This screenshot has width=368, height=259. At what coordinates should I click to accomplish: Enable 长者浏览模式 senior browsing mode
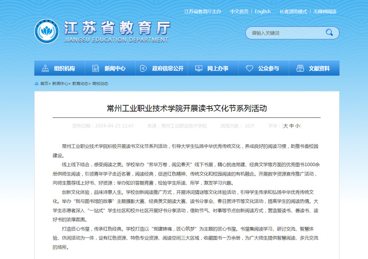[x=293, y=12]
